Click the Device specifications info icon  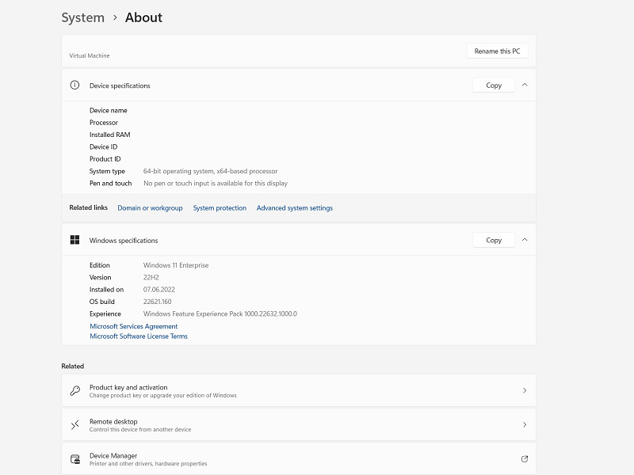[x=74, y=85]
